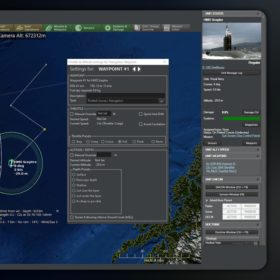Open Unit / Group Doctrine toolbar button
Viewport: 280px width, 280px height.
(147, 28)
